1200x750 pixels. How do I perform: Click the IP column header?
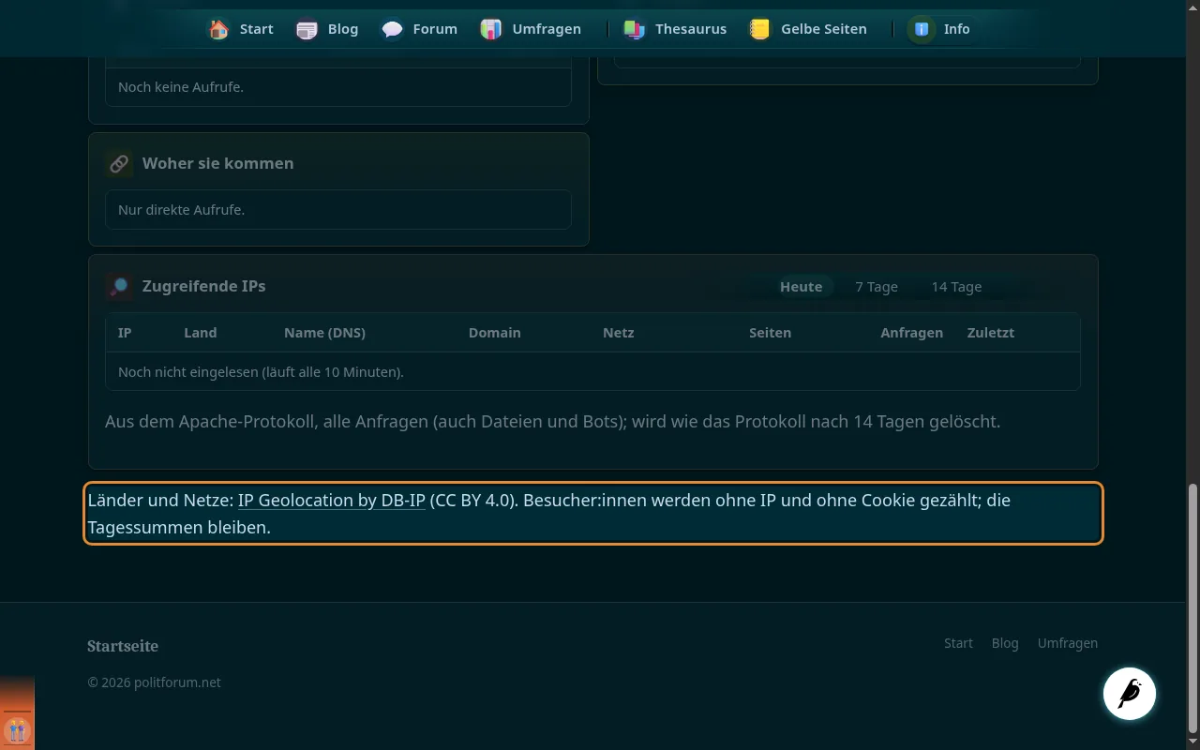tap(125, 333)
